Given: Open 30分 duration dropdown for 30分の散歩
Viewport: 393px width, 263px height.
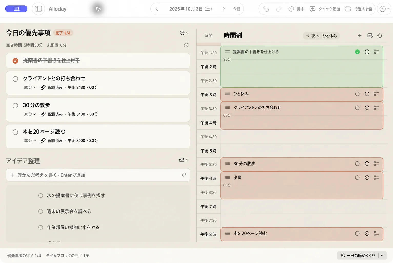Looking at the screenshot, I should [x=30, y=114].
